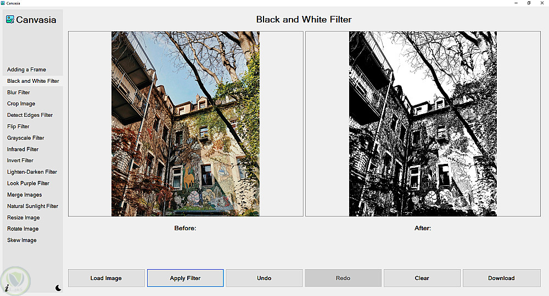Screen dimensions: 549x296
Task: Click the After black-and-white image
Action: pos(423,124)
